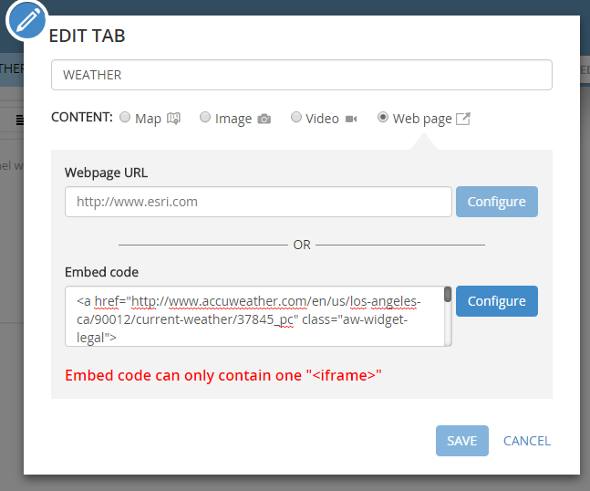The height and width of the screenshot is (491, 590).
Task: Pick the Video content radio button
Action: 296,118
